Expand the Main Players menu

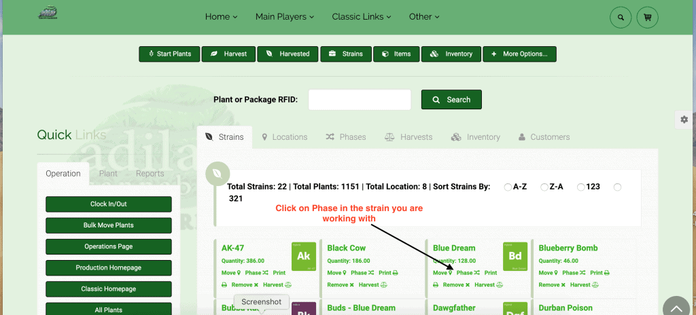pyautogui.click(x=285, y=17)
